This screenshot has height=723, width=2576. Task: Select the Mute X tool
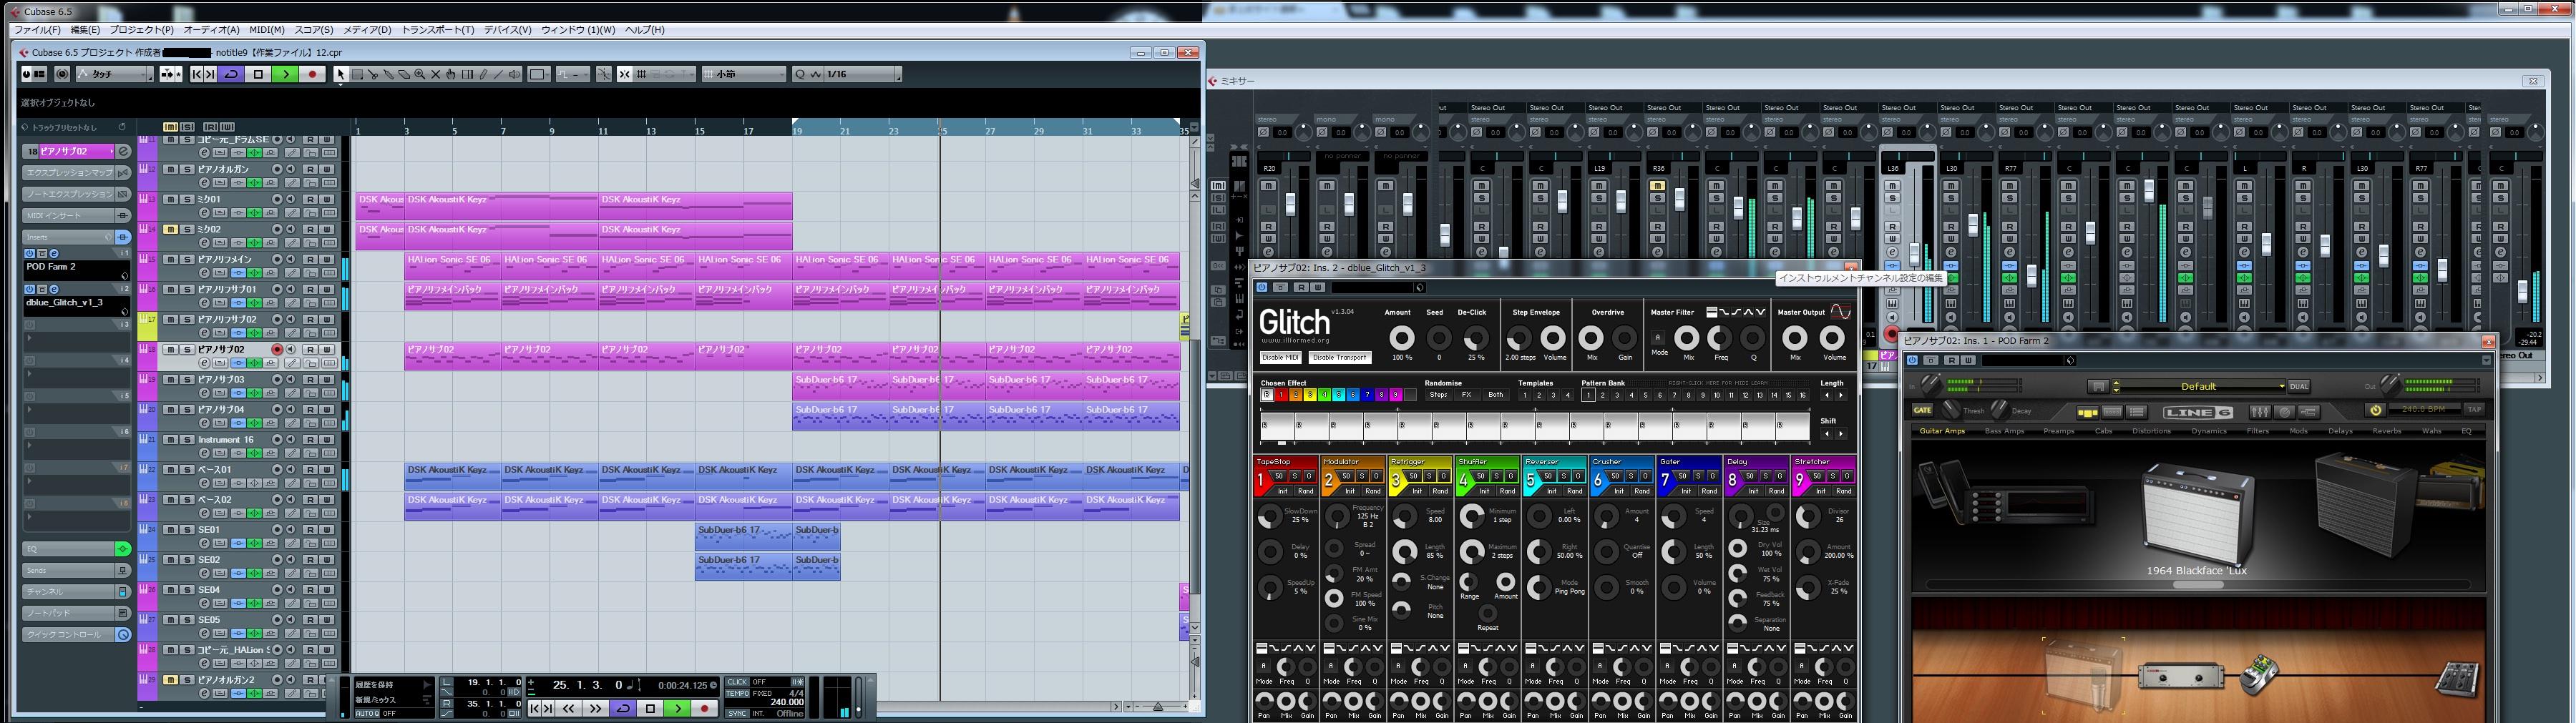pos(436,74)
